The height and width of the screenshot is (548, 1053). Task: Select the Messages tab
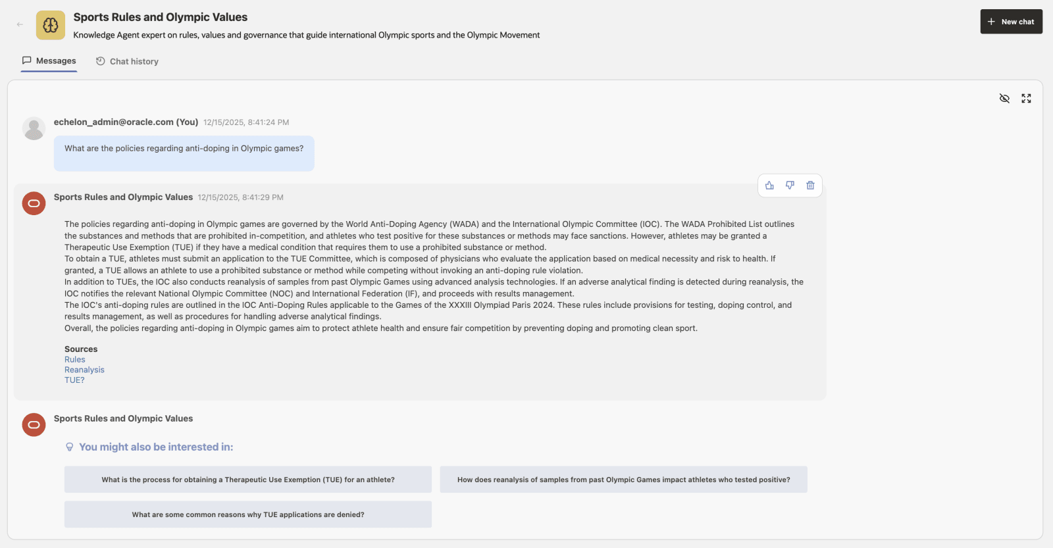49,61
